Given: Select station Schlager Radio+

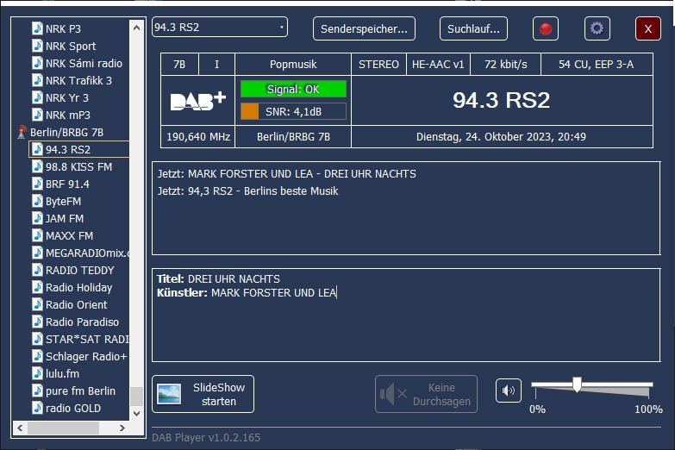Looking at the screenshot, I should [x=86, y=356].
